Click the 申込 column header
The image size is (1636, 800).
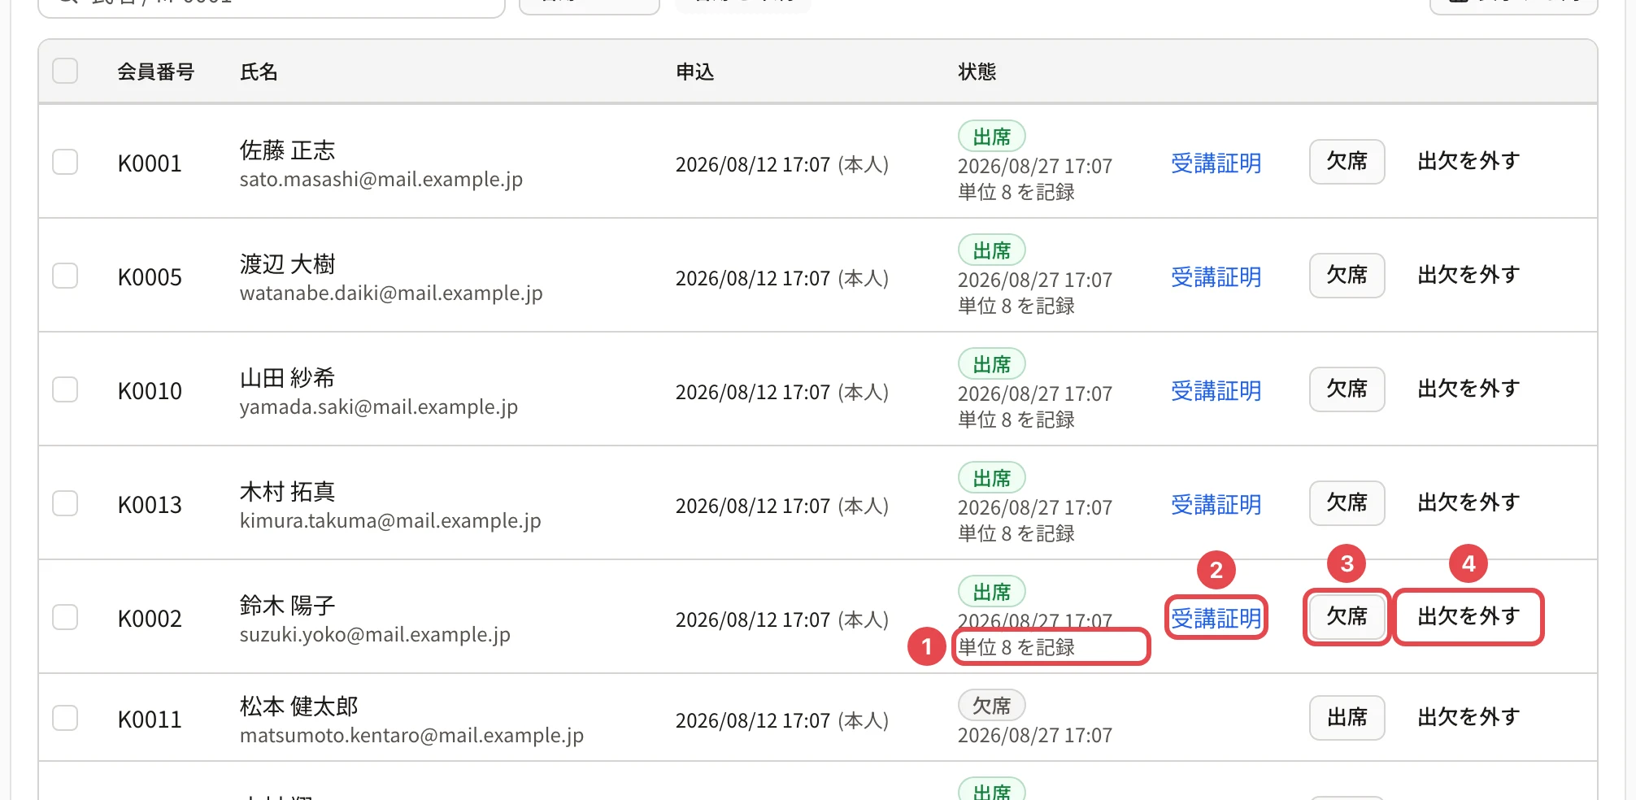pos(694,72)
